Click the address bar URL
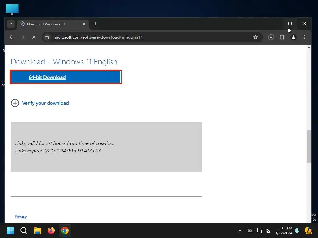This screenshot has width=318, height=238. pos(98,37)
